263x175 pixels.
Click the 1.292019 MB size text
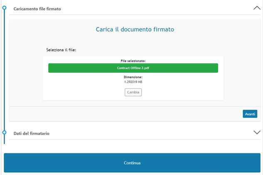(133, 82)
